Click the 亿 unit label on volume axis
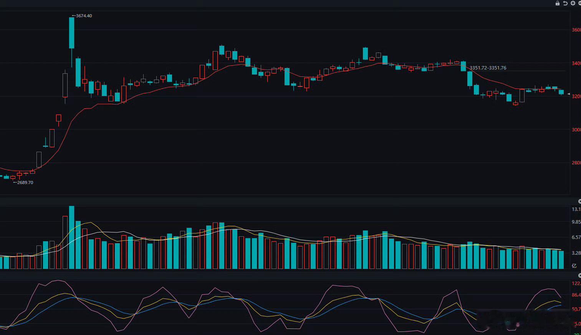This screenshot has width=581, height=335. (x=574, y=266)
